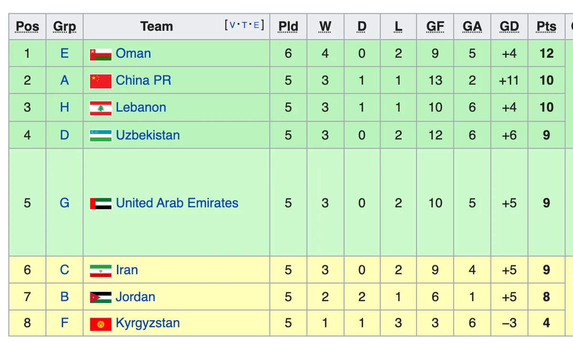573x344 pixels.
Task: Open the Oman team link
Action: (x=133, y=53)
